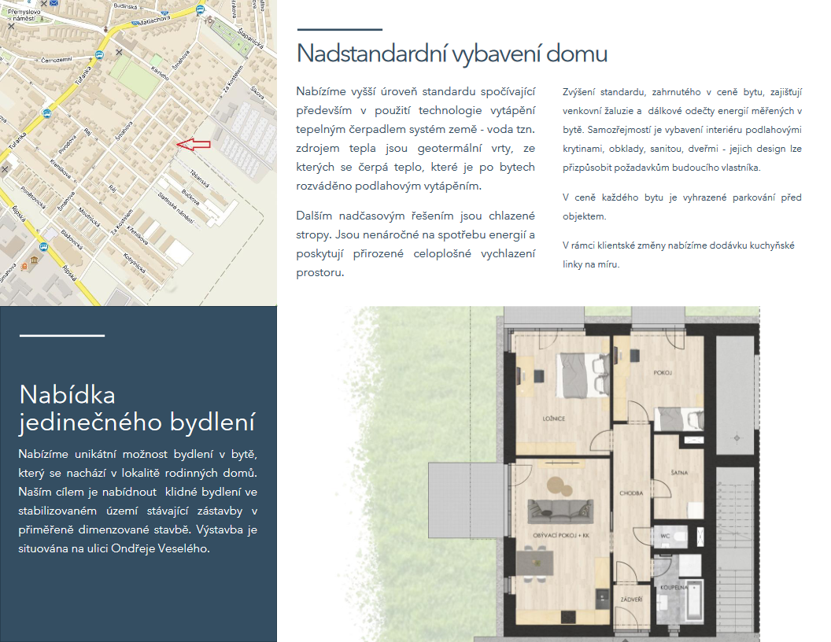Click the crossed tools icon beside the green field
This screenshot has width=831, height=642.
coord(119,52)
